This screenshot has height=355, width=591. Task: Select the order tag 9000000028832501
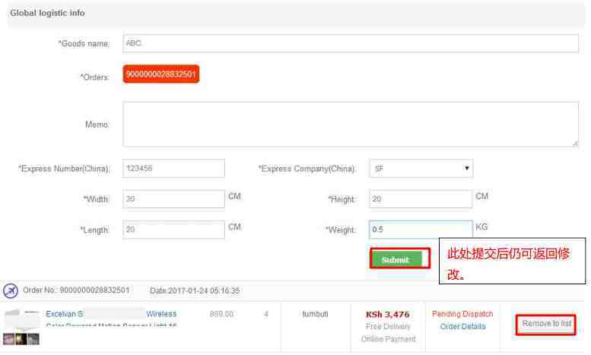pyautogui.click(x=161, y=74)
